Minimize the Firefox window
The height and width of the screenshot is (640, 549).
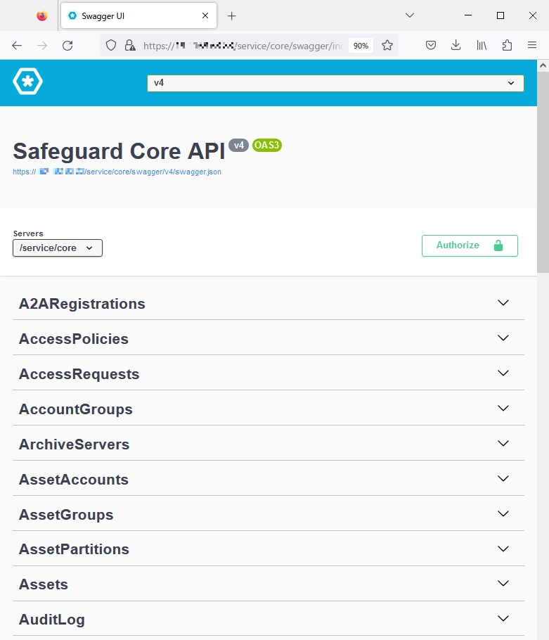[468, 15]
